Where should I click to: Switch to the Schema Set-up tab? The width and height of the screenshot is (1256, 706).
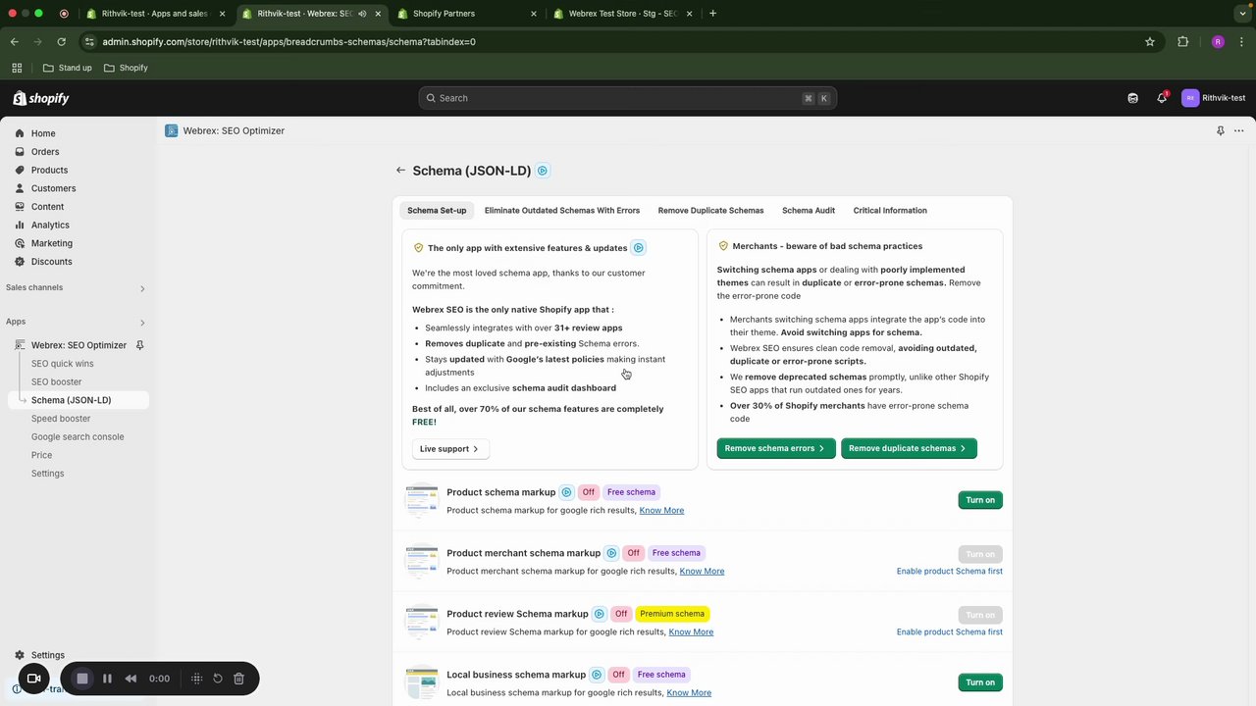(x=437, y=211)
